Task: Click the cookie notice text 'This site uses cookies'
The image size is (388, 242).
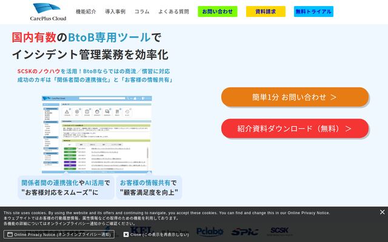Action: tap(25, 213)
